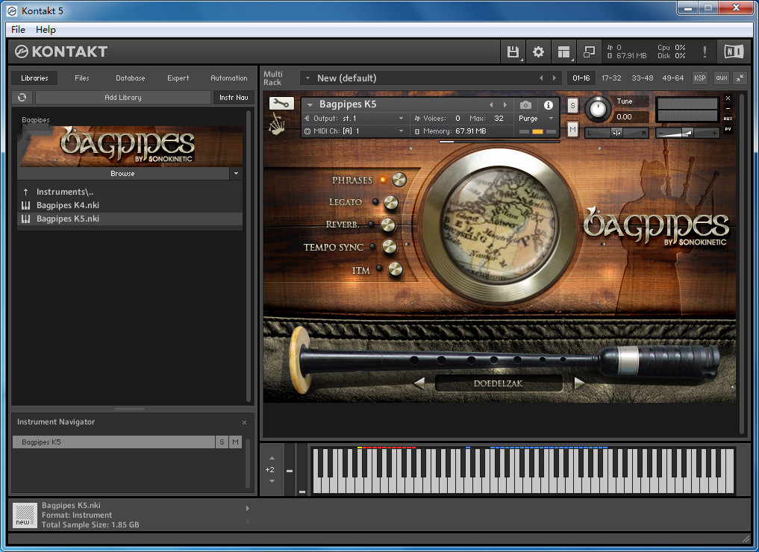Toggle the PHRASES indicator light
The width and height of the screenshot is (759, 552).
[383, 180]
